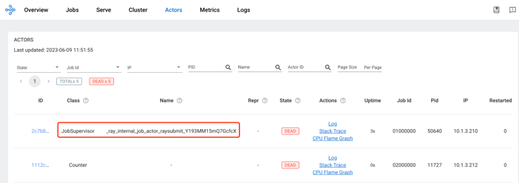This screenshot has width=519, height=183.
Task: Open the feedback message icon
Action: point(512,10)
